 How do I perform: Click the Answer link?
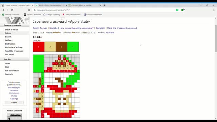pos(43,28)
